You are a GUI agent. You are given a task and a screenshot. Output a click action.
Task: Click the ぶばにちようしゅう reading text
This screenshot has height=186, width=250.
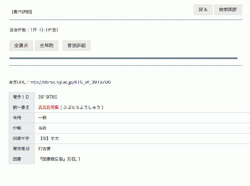coord(82,107)
